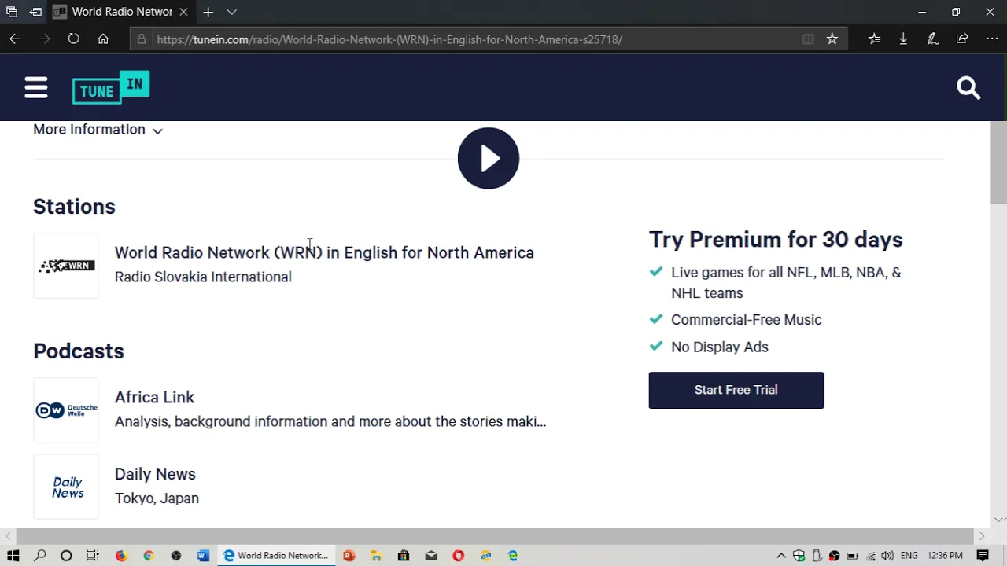Launch Chrome from the taskbar
Viewport: 1007px width, 566px height.
148,556
